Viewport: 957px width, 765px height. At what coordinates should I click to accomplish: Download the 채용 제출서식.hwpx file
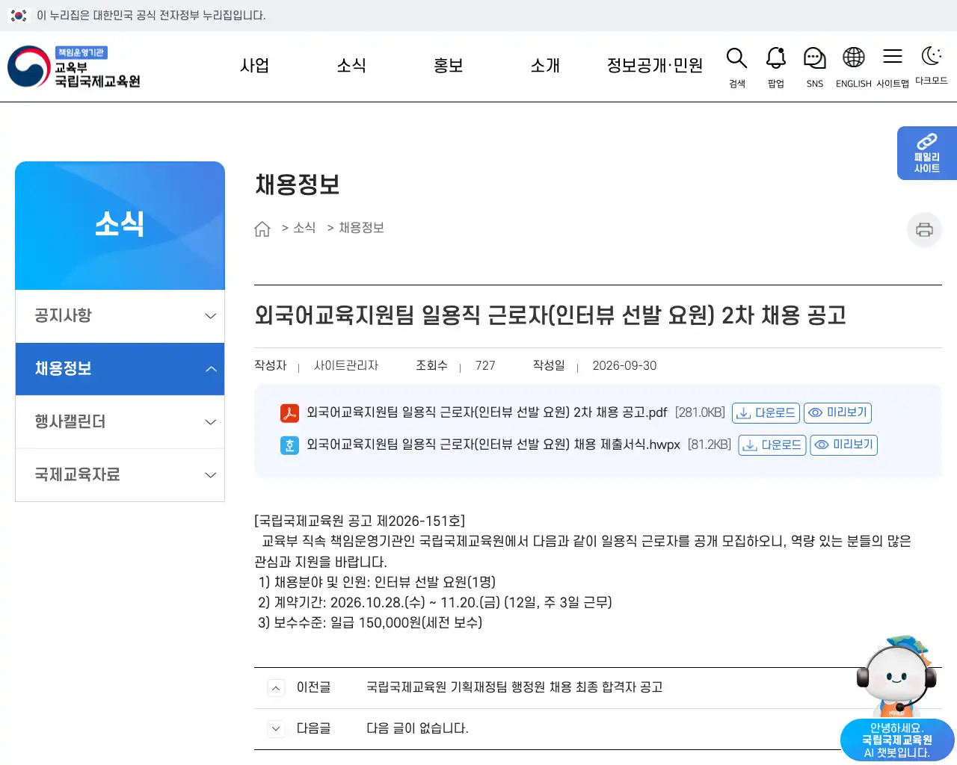coord(772,445)
